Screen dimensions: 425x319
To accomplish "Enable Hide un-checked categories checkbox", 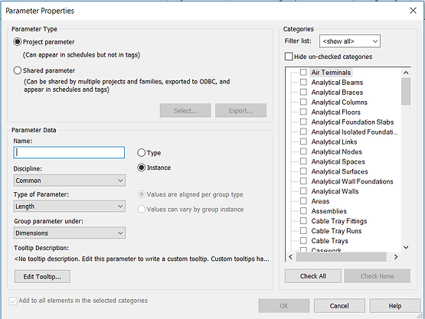I will [289, 57].
